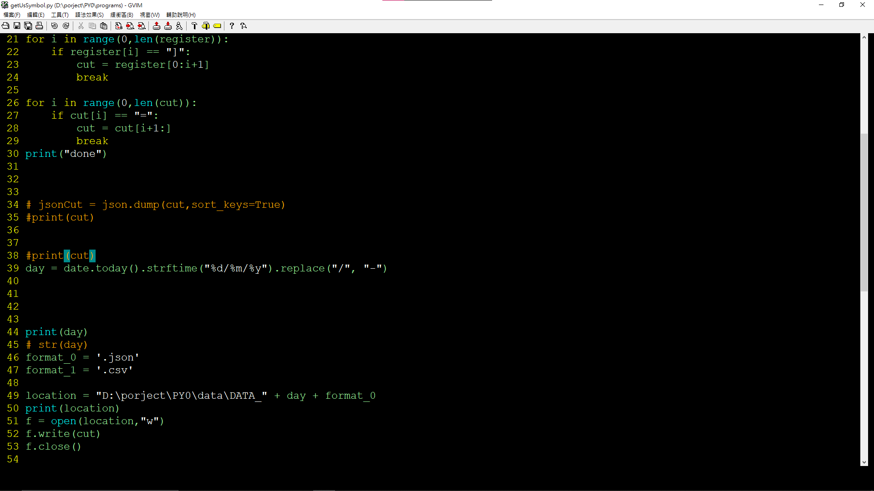Viewport: 874px width, 491px height.
Task: Open the 工具(T) Tools menu
Action: point(60,15)
